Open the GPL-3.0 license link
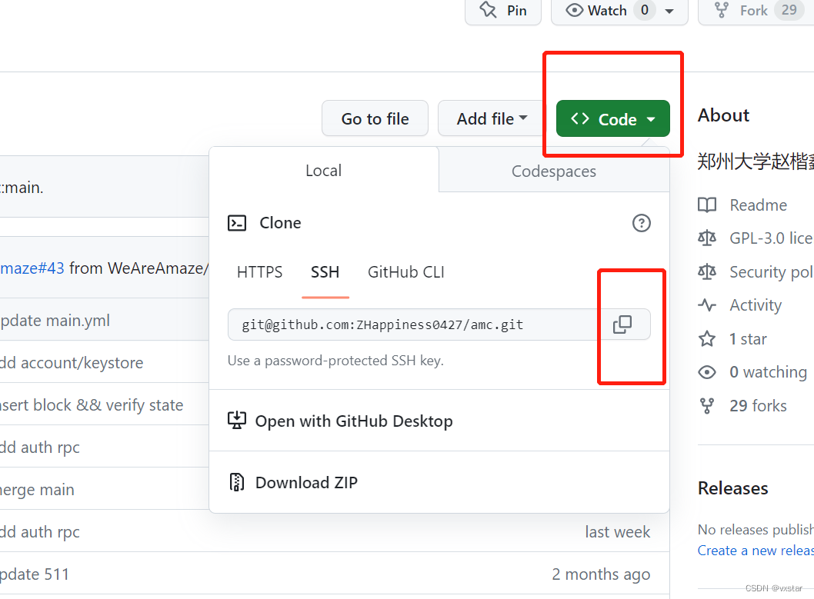This screenshot has height=599, width=814. click(x=772, y=238)
